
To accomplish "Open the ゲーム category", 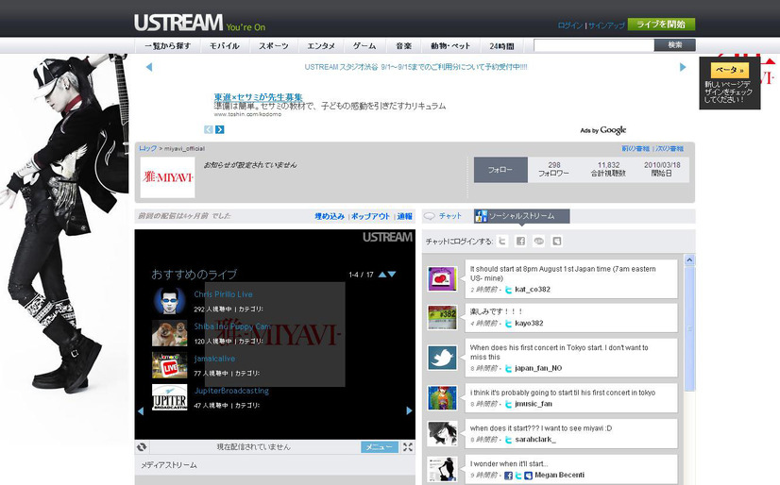I will pos(365,45).
